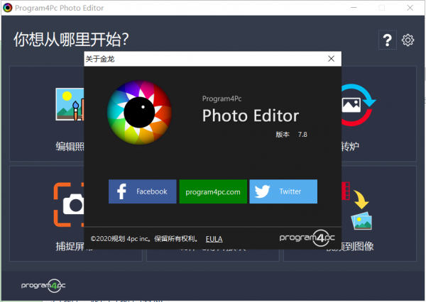Click the '©2020规划 4pc inc' copyright text
This screenshot has width=426, height=302.
click(x=121, y=239)
